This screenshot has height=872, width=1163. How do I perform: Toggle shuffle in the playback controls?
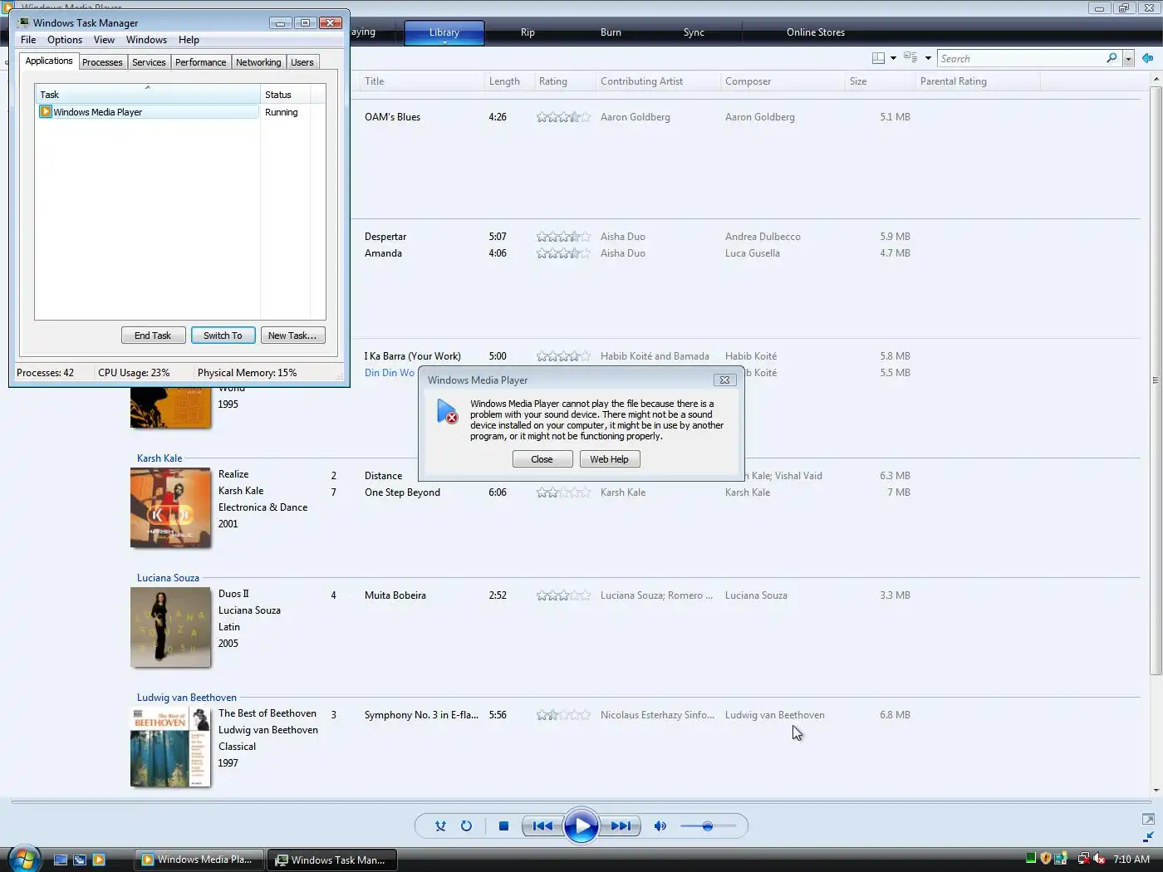440,825
